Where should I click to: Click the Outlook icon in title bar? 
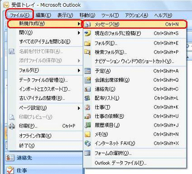pos(6,5)
